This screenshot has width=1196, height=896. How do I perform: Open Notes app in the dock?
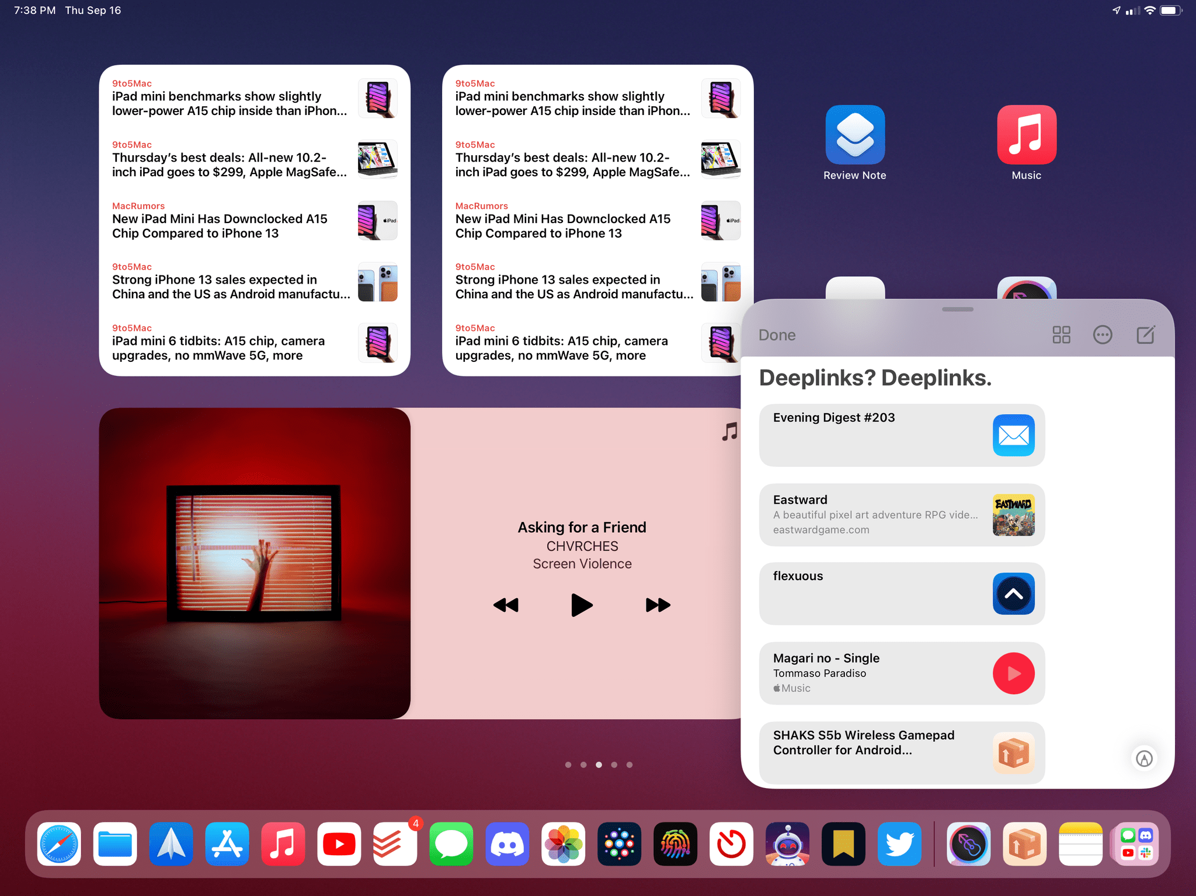click(1081, 844)
